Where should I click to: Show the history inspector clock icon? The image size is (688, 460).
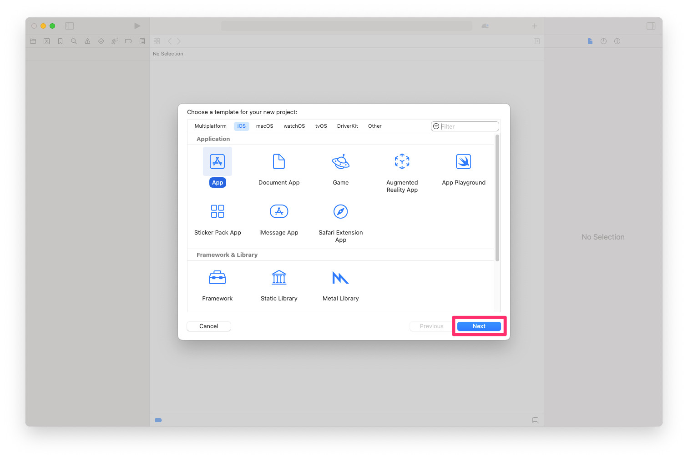[603, 41]
